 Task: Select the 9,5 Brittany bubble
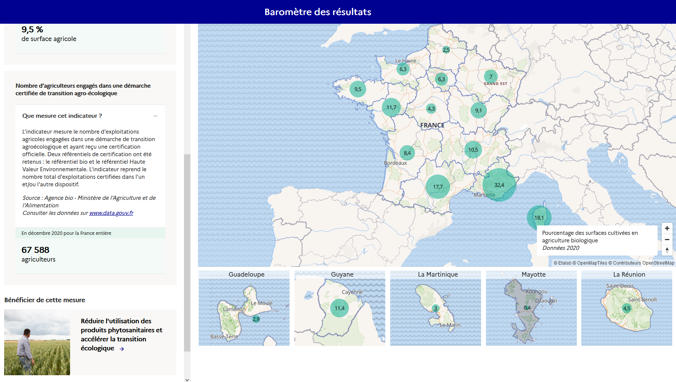pyautogui.click(x=358, y=89)
